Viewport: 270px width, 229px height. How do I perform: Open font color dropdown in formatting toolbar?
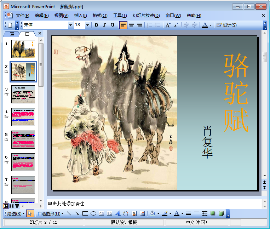(x=211, y=25)
